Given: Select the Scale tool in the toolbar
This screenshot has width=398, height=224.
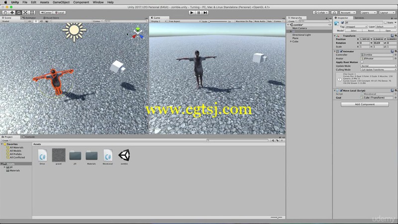Looking at the screenshot, I should coord(25,12).
